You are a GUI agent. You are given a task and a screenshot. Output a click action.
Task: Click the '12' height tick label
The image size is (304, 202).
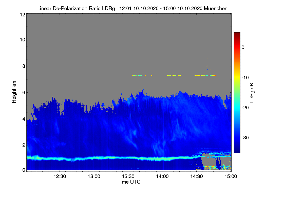[22, 15]
